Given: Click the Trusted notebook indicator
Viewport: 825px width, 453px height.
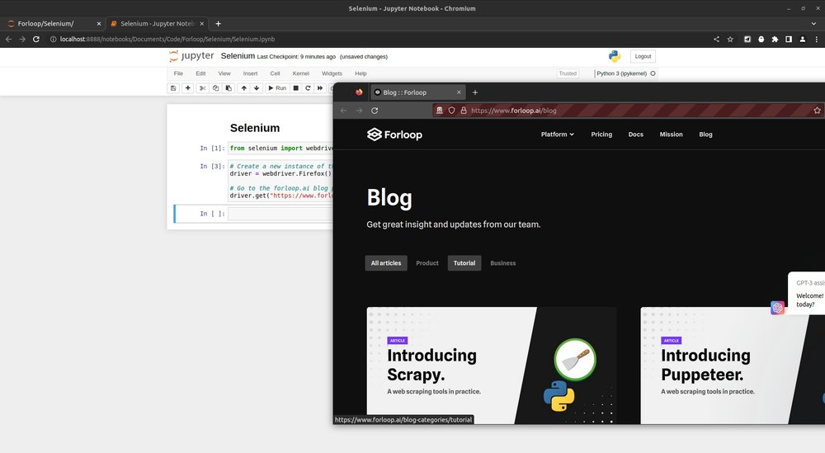Looking at the screenshot, I should click(568, 73).
